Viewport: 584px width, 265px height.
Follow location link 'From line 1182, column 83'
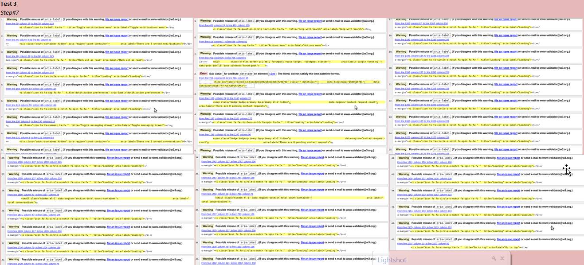point(226,118)
